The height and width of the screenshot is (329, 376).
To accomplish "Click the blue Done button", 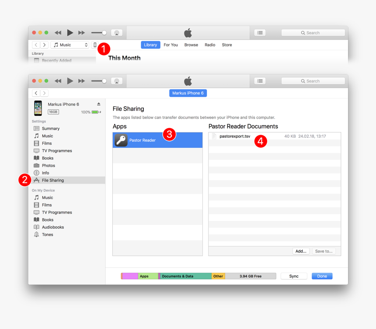I will [322, 276].
